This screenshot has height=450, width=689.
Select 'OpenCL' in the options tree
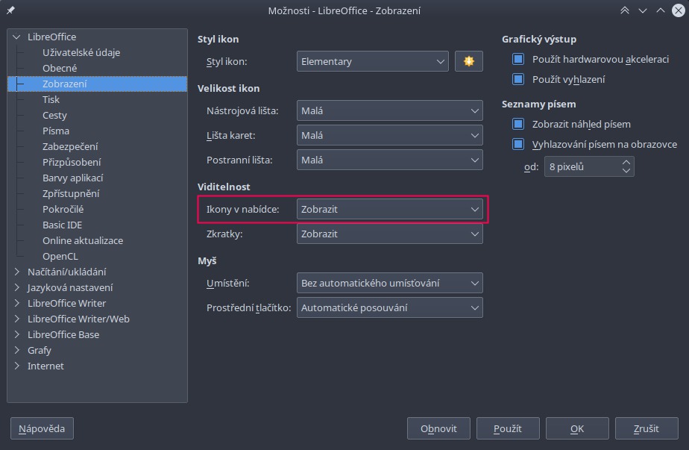[x=60, y=256]
